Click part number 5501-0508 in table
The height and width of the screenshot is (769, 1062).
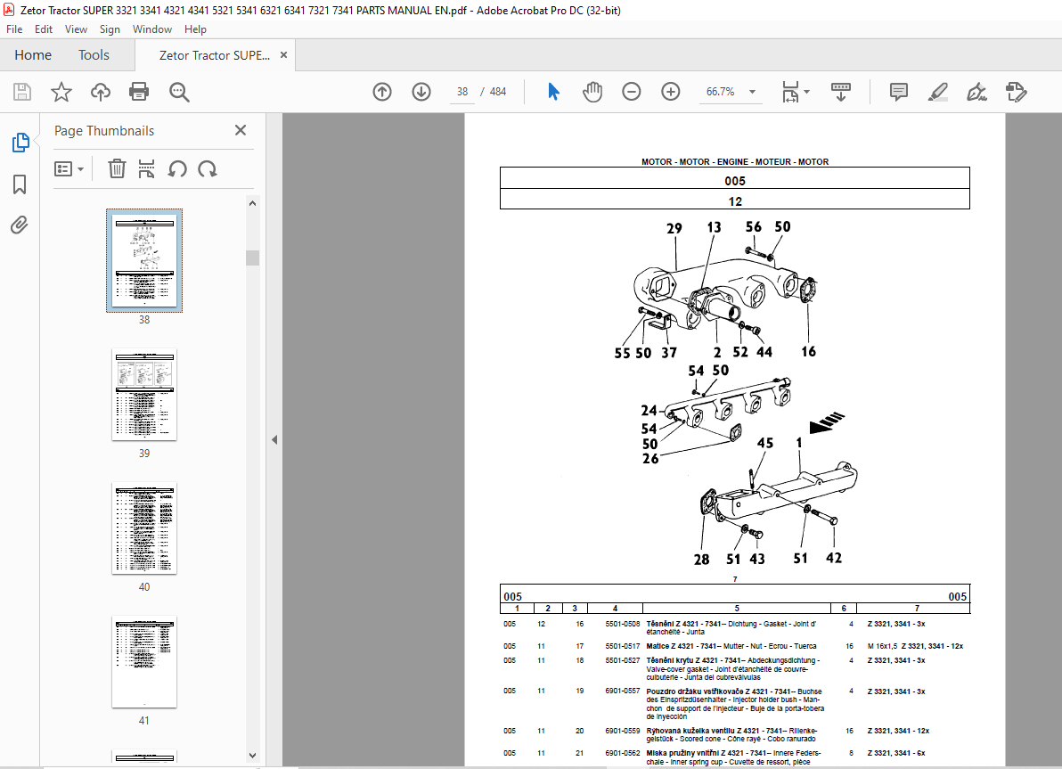point(623,624)
